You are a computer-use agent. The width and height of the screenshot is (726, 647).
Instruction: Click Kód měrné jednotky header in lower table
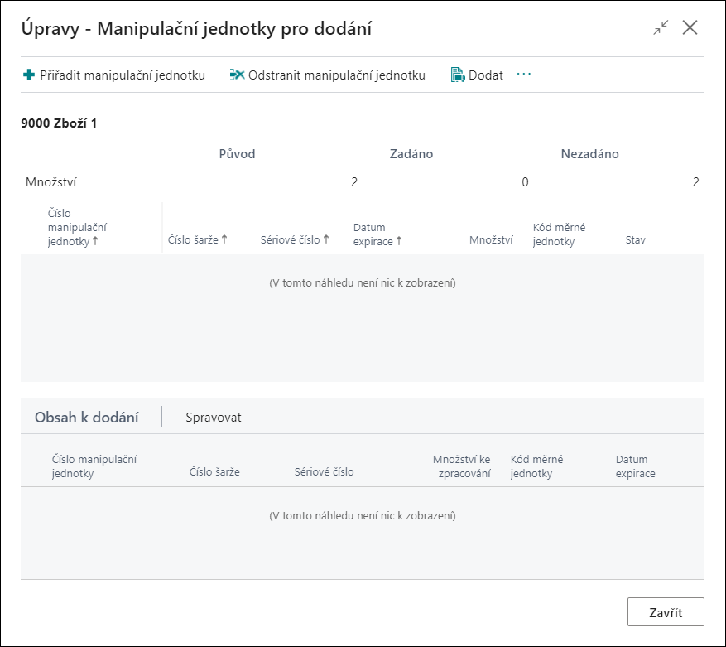(536, 466)
